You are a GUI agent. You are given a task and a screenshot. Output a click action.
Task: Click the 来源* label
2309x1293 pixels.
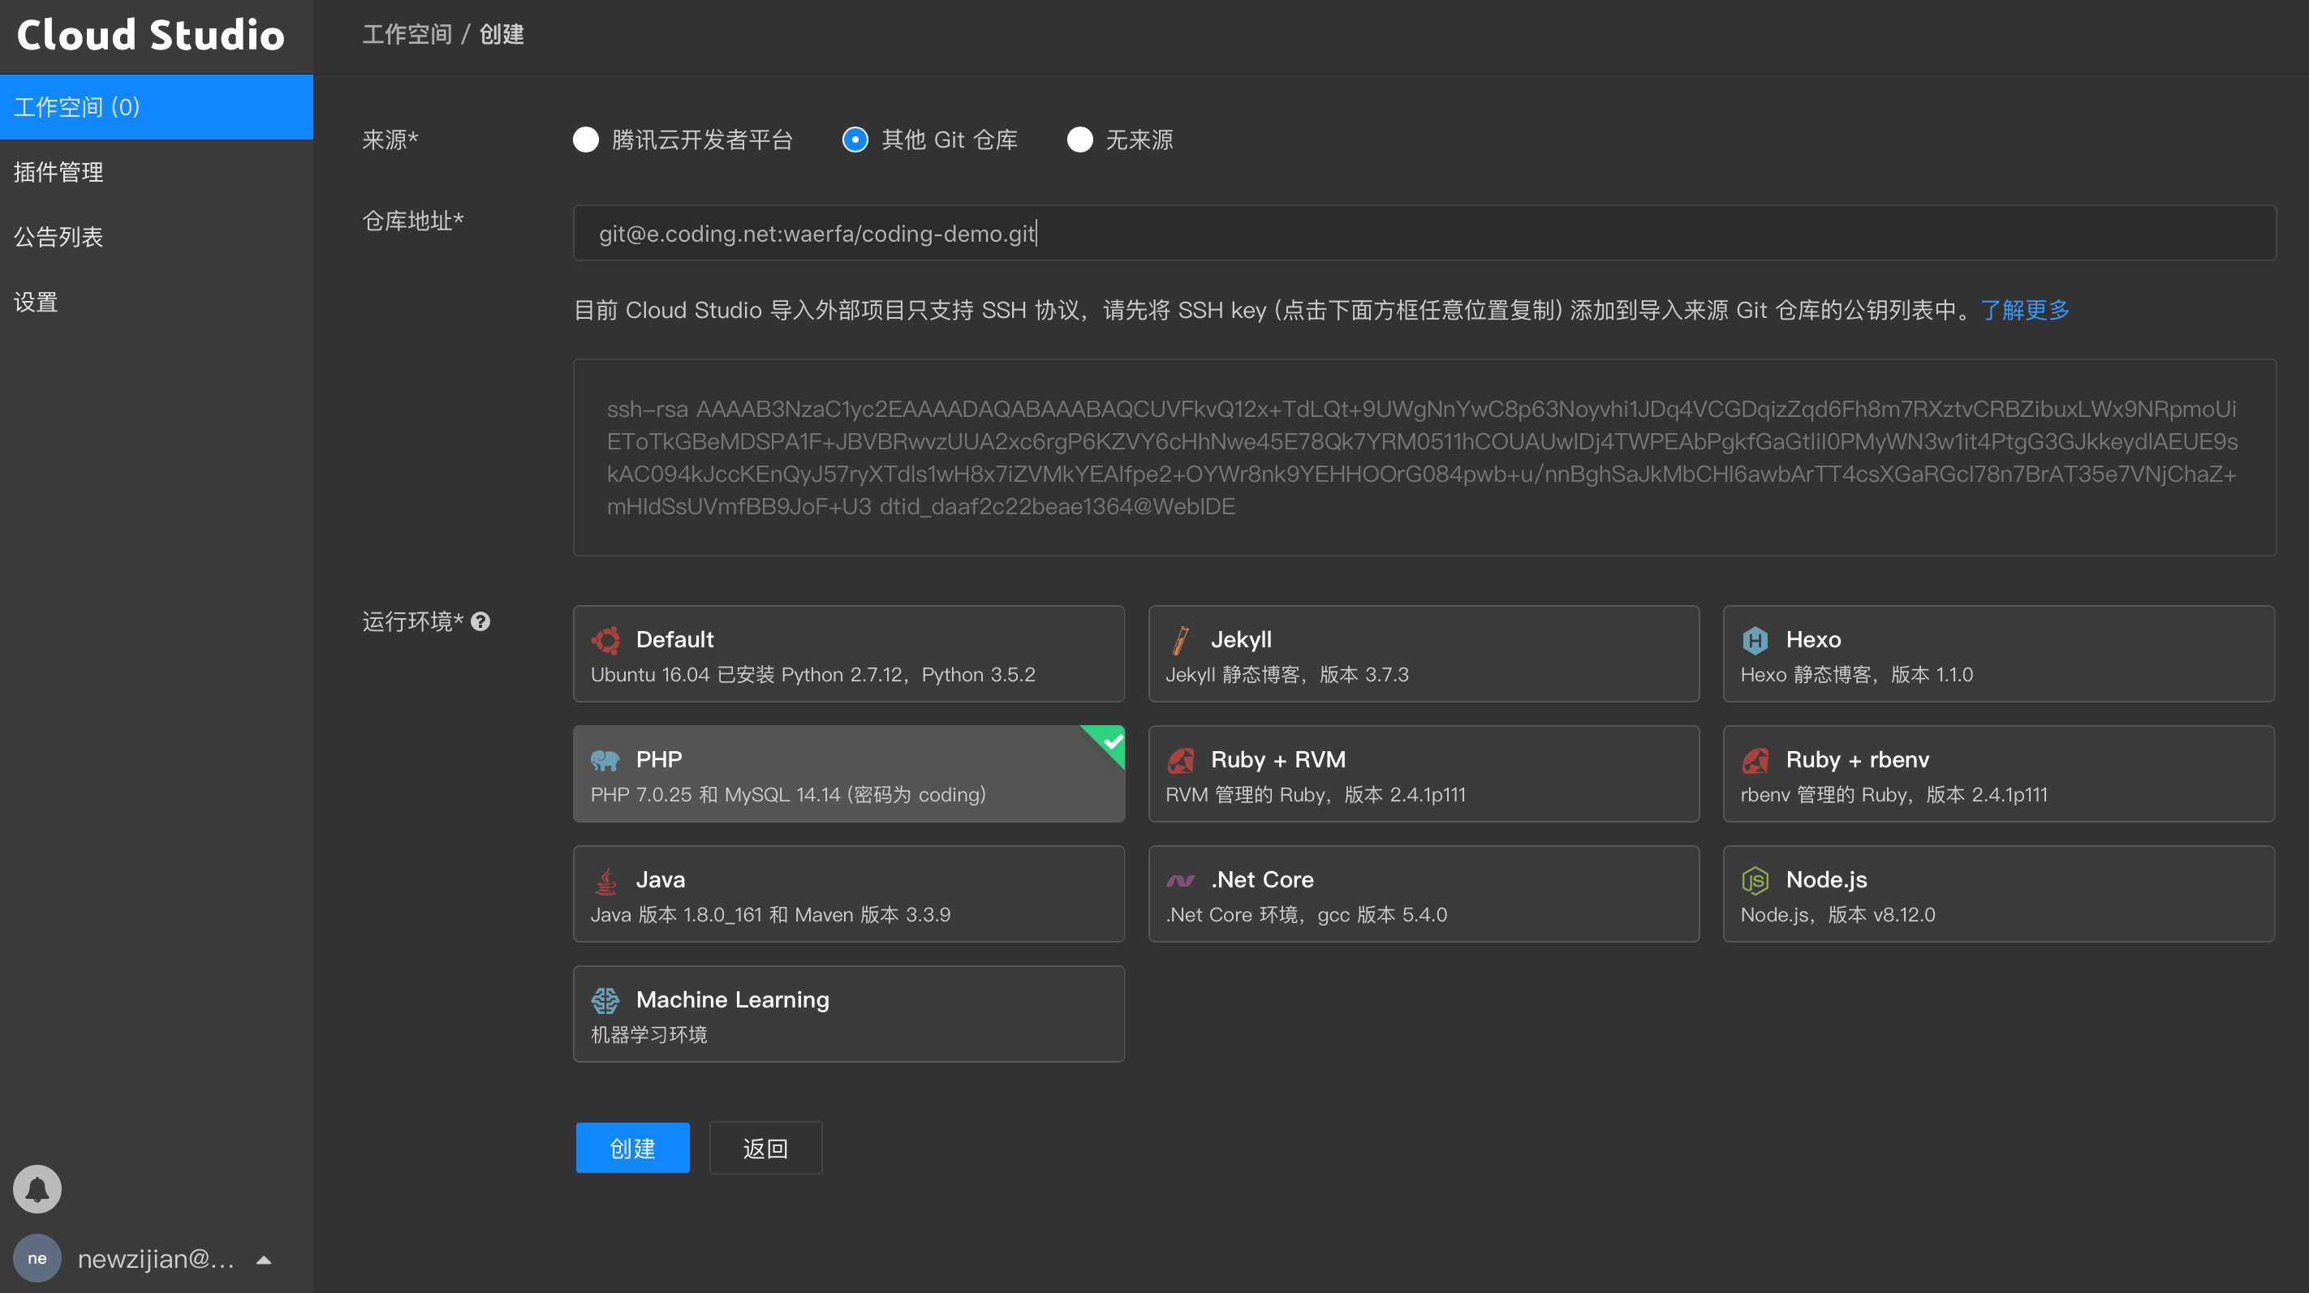pos(390,140)
